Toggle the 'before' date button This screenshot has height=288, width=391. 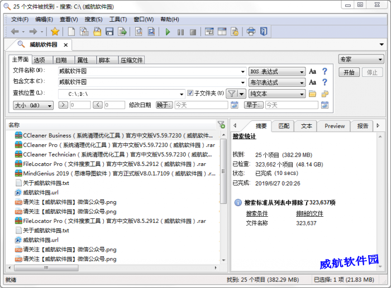(254, 105)
